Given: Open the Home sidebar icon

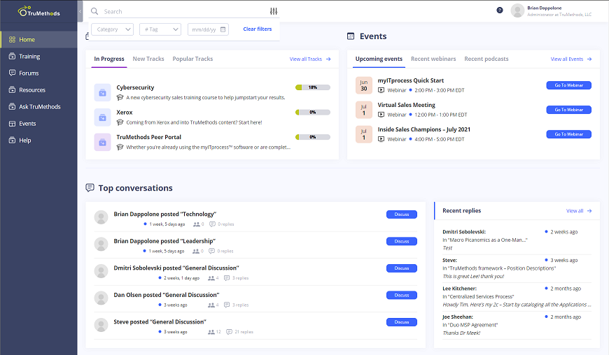Looking at the screenshot, I should 12,40.
